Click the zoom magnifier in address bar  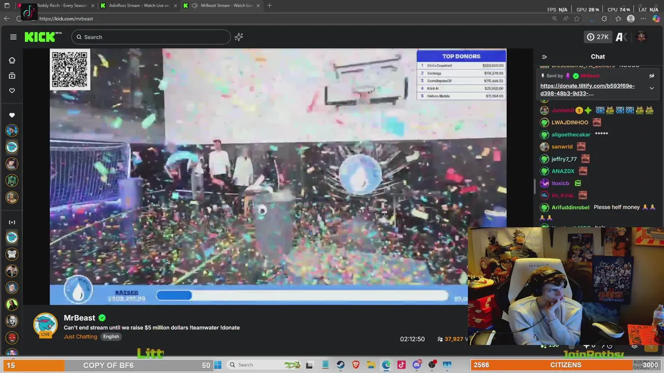pyautogui.click(x=554, y=19)
